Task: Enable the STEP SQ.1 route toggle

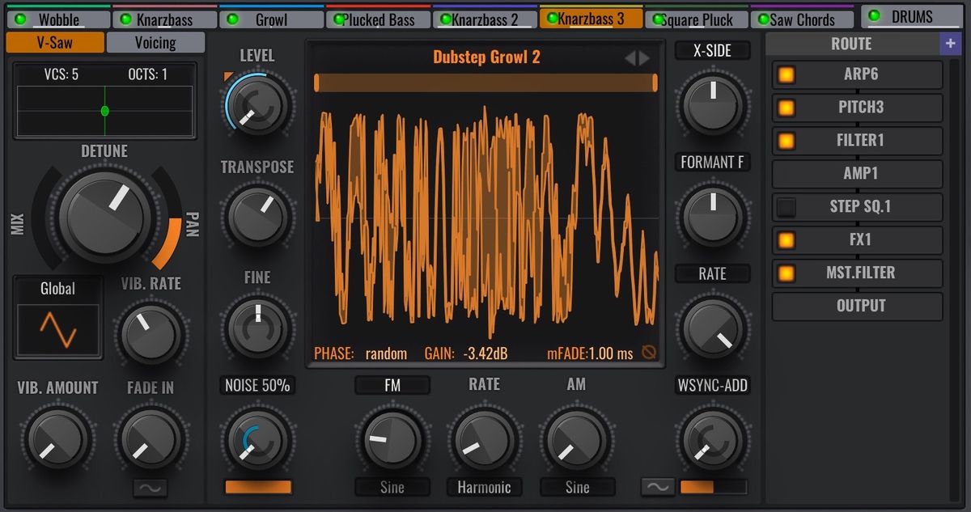Action: coord(785,206)
